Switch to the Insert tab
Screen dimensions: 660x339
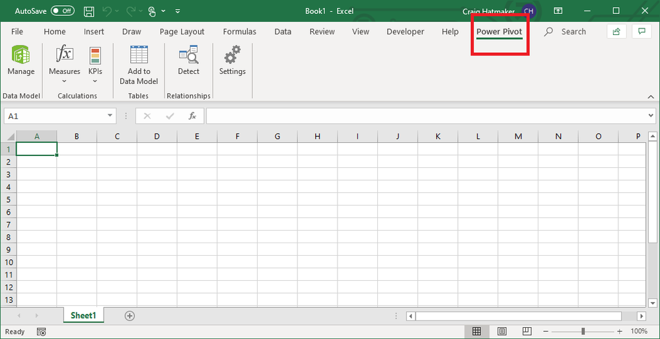point(94,32)
